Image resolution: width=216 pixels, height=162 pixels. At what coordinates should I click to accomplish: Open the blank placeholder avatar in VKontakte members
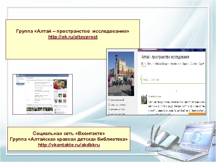coord(56,95)
